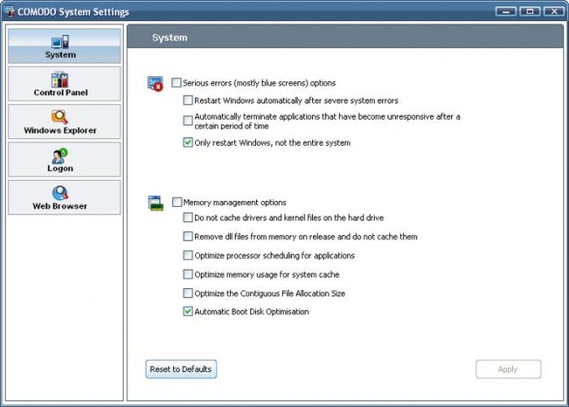Open the Web Browser tab label
The width and height of the screenshot is (569, 407).
(60, 206)
